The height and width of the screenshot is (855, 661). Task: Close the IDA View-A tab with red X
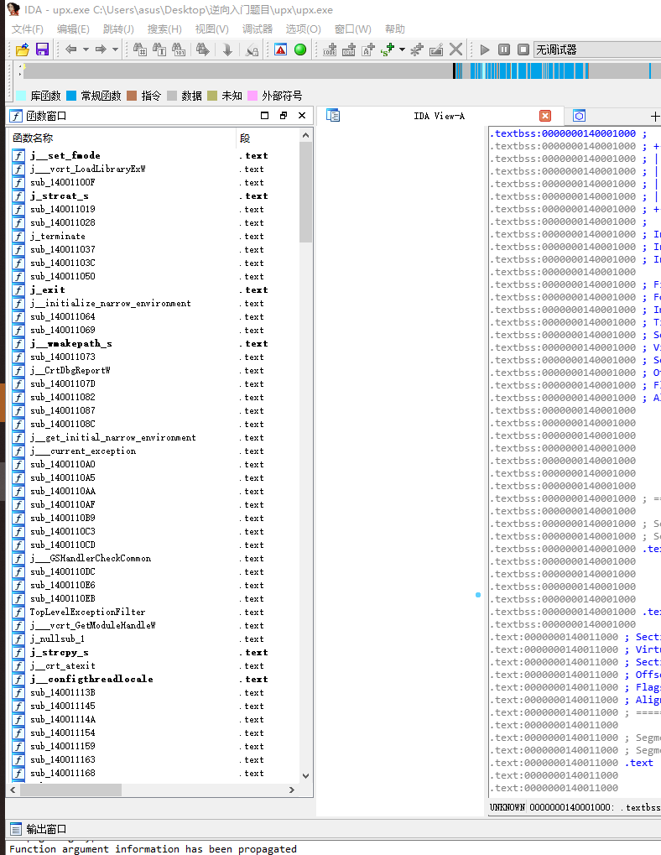pyautogui.click(x=545, y=116)
